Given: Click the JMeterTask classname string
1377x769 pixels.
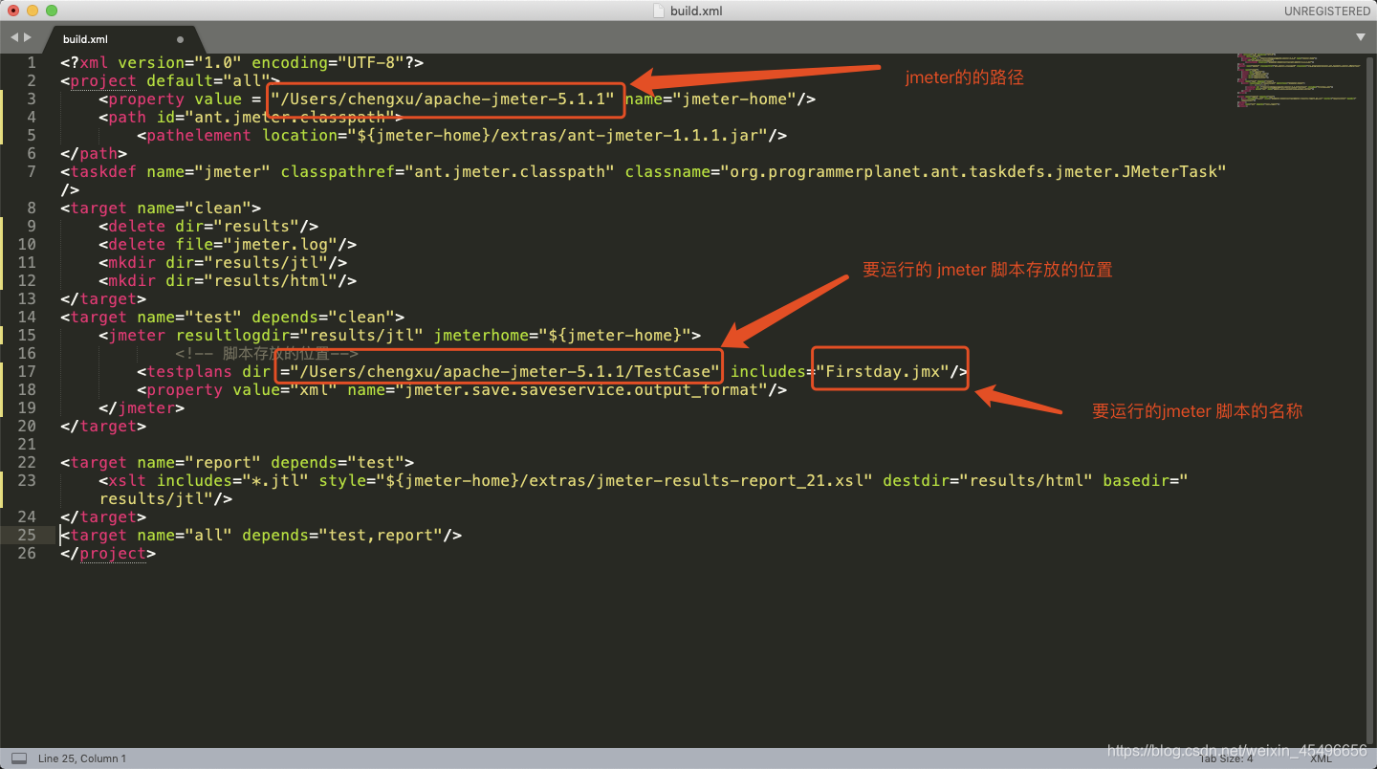Looking at the screenshot, I should (x=973, y=171).
